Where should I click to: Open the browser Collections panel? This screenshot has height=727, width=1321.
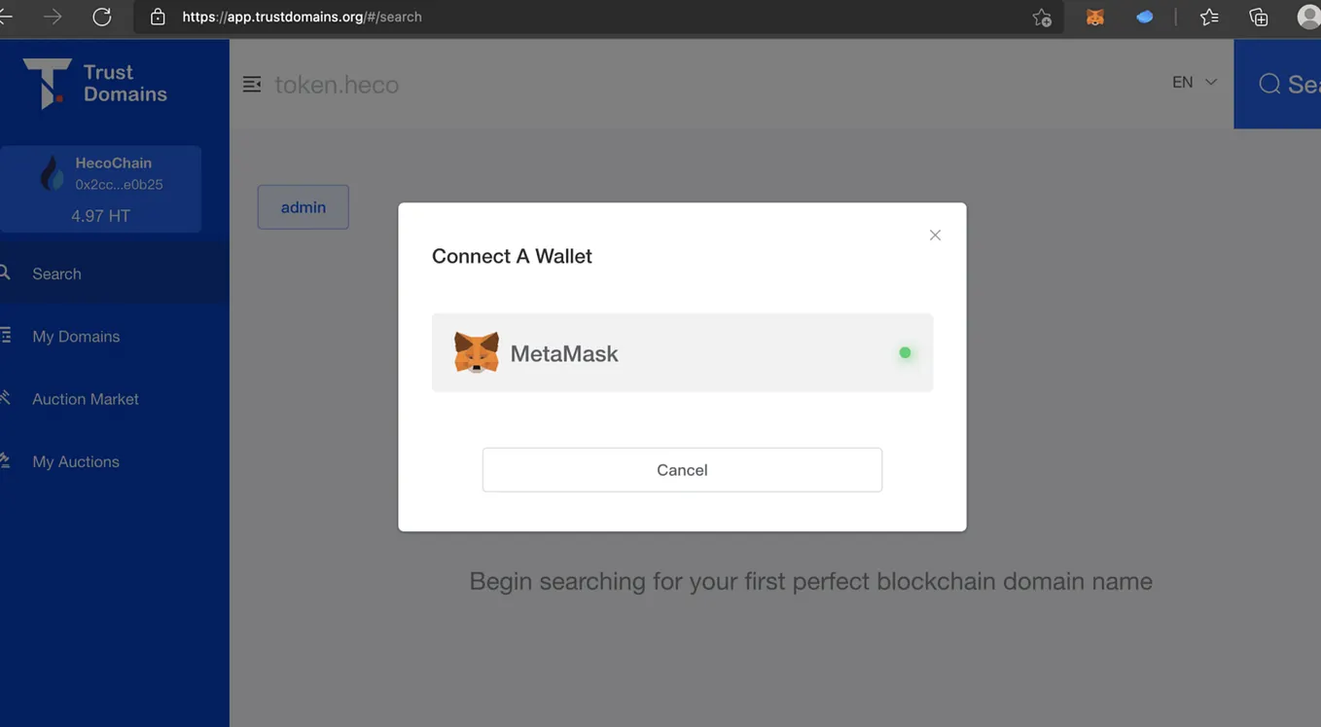1258,17
